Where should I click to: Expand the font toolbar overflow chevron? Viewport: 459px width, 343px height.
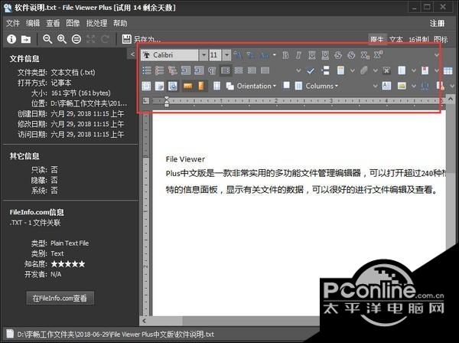(437, 55)
